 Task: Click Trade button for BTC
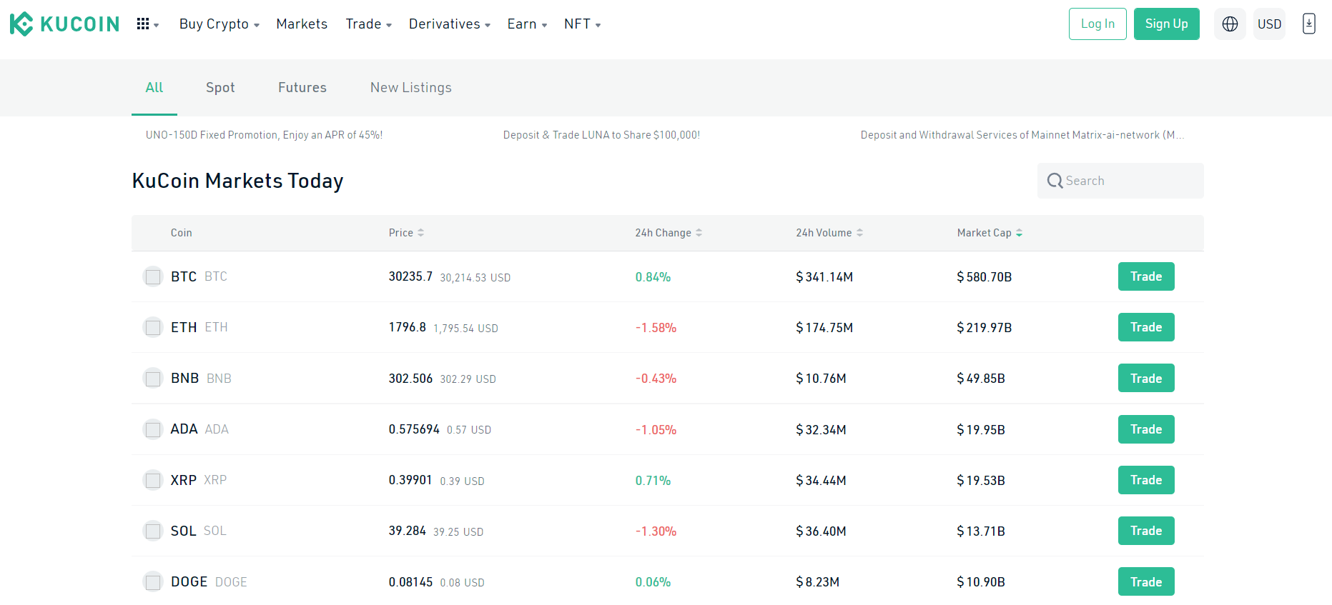(x=1146, y=276)
